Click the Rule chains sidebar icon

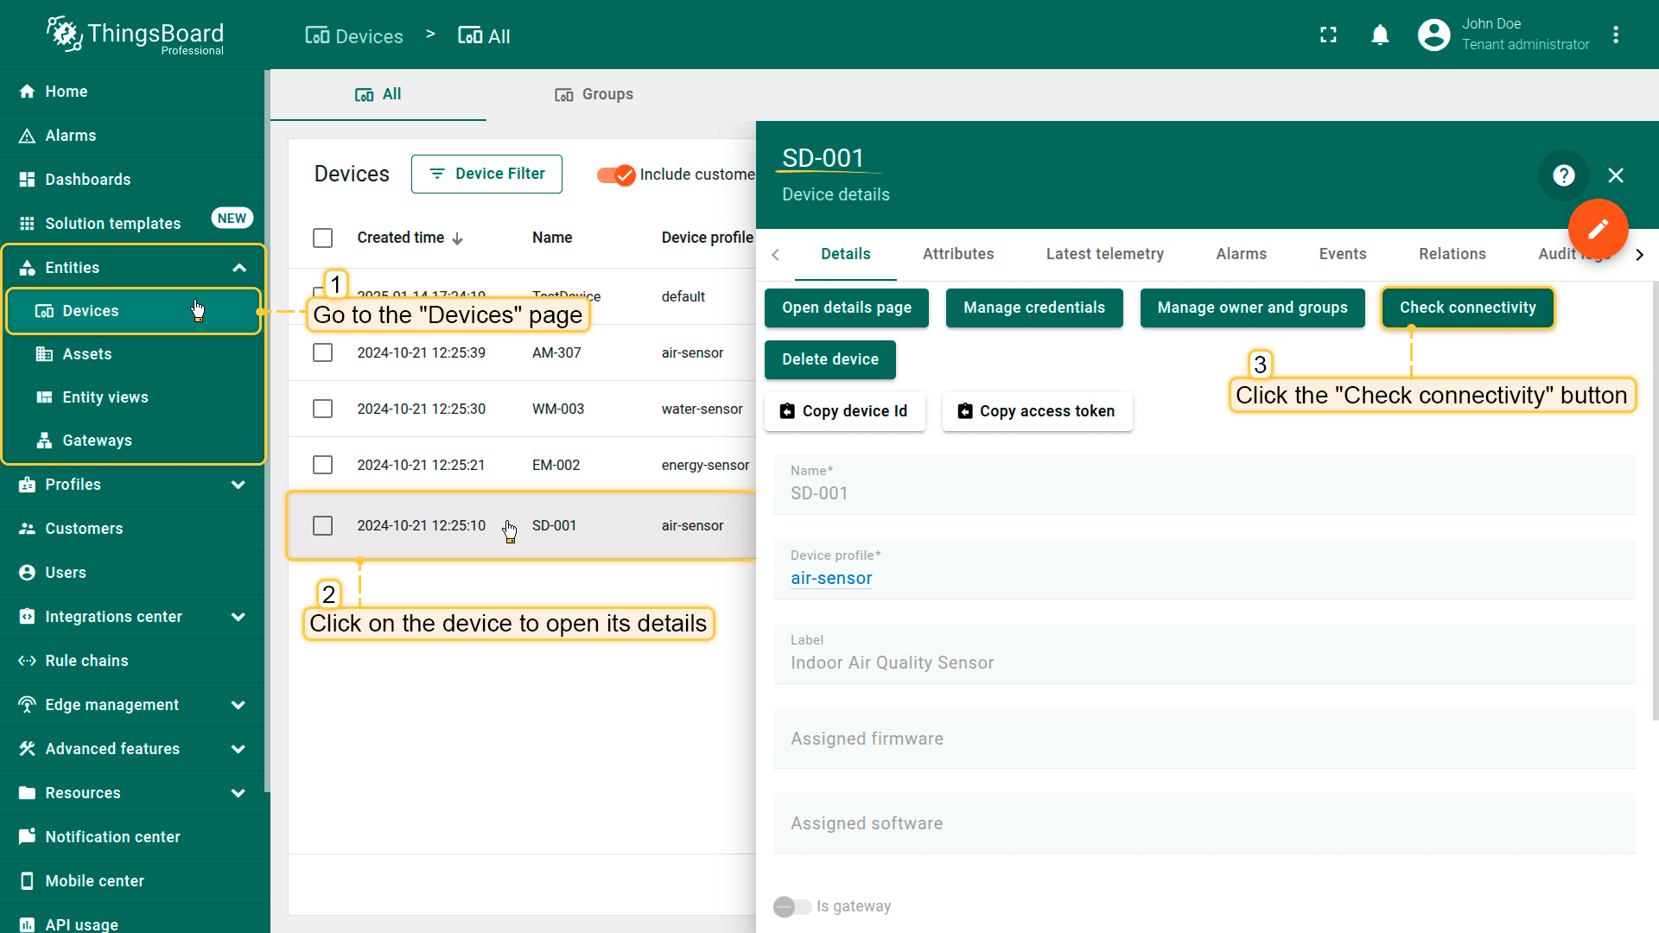(27, 661)
